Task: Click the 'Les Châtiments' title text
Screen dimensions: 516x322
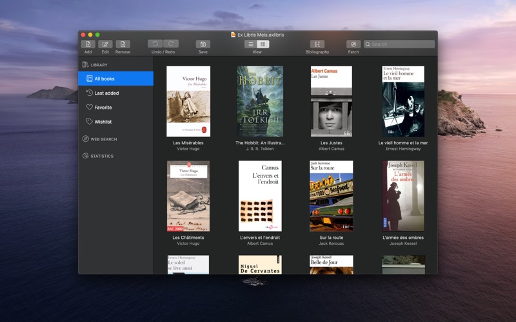Action: (188, 238)
